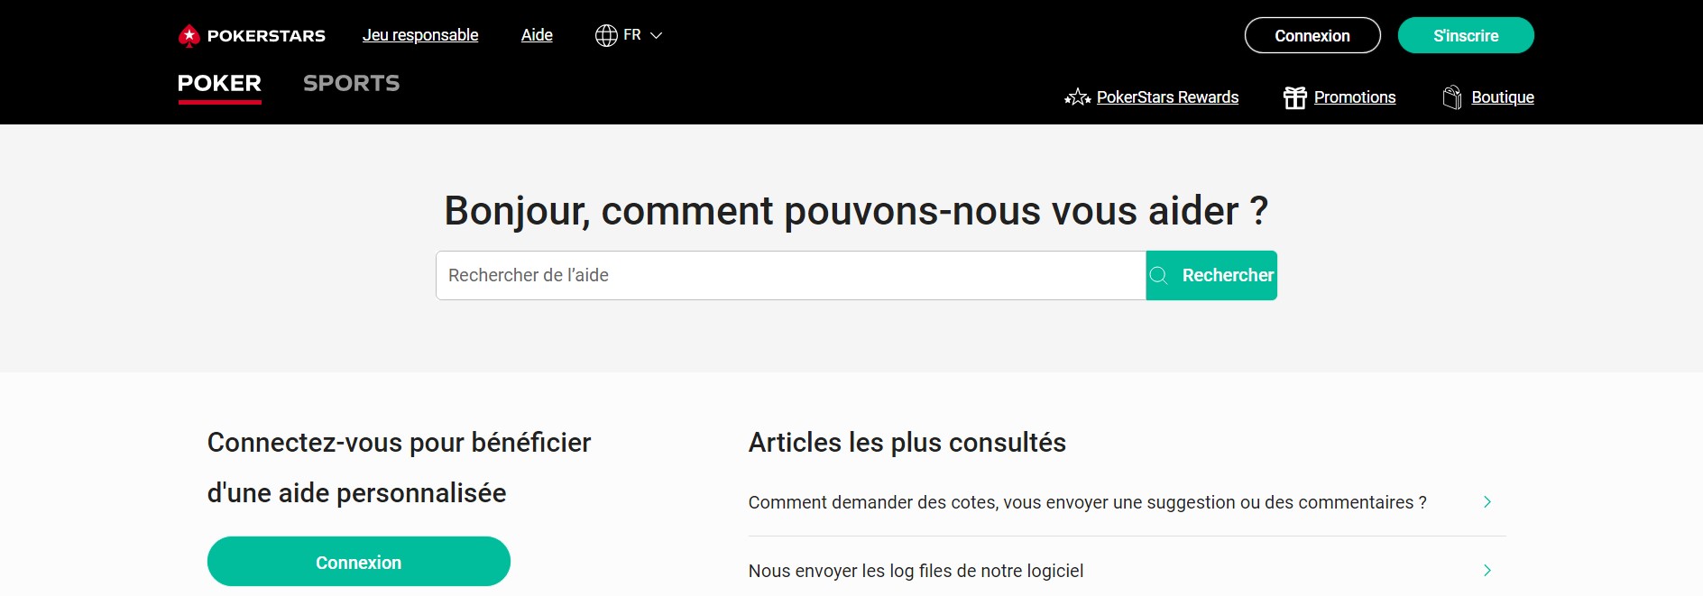The width and height of the screenshot is (1703, 596).
Task: Click the PokerStars red spade logo
Action: [189, 36]
